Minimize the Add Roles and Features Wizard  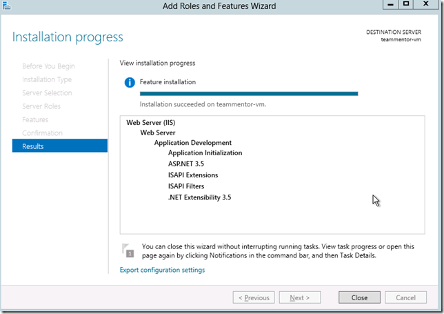pyautogui.click(x=390, y=4)
